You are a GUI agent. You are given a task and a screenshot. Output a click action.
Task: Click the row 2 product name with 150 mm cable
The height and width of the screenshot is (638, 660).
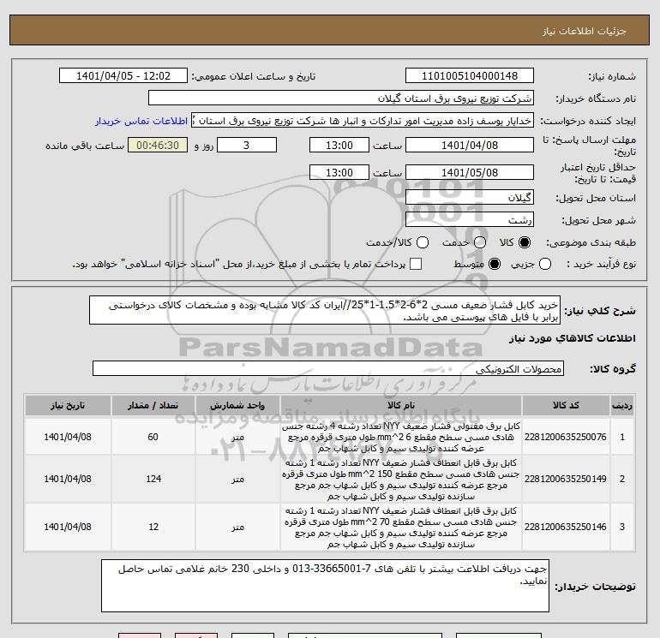point(401,480)
